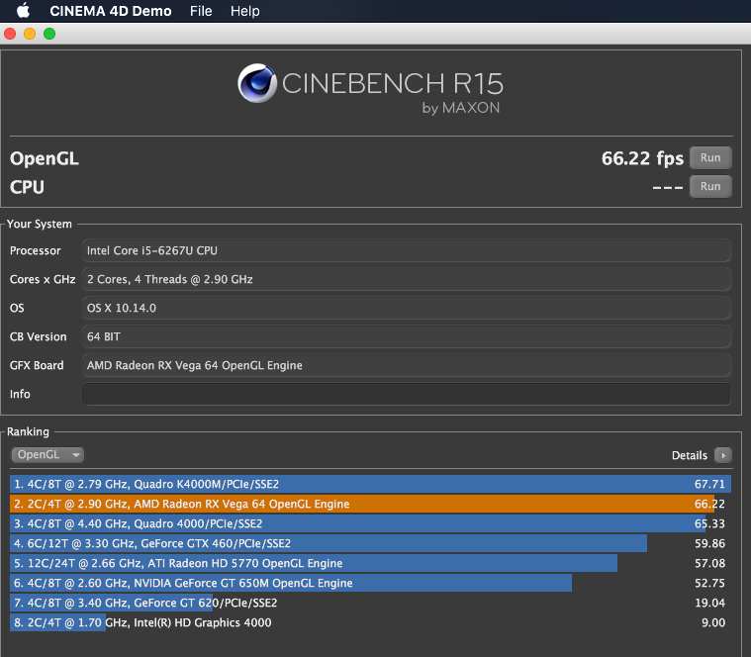Click the Cores x GHz field
The image size is (751, 657).
(x=406, y=279)
